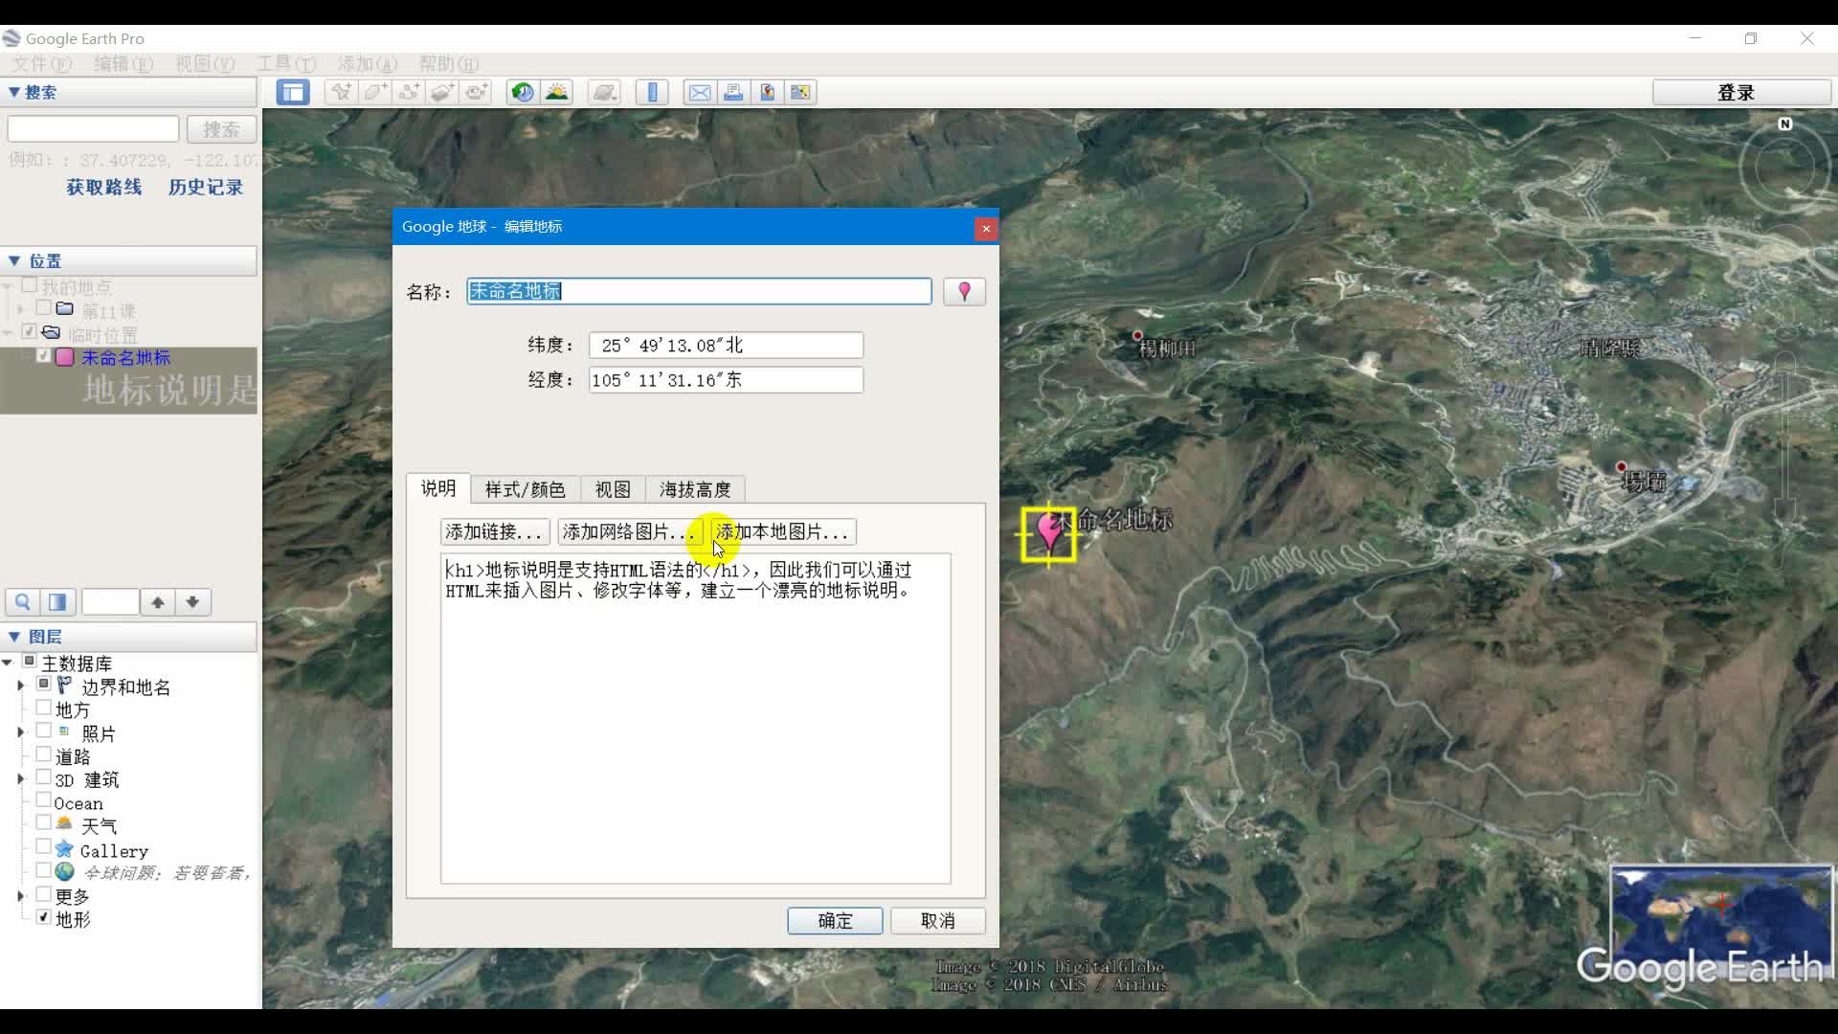Click the 添加网络图片 button
Screen dimensions: 1838x1034
[x=630, y=531]
